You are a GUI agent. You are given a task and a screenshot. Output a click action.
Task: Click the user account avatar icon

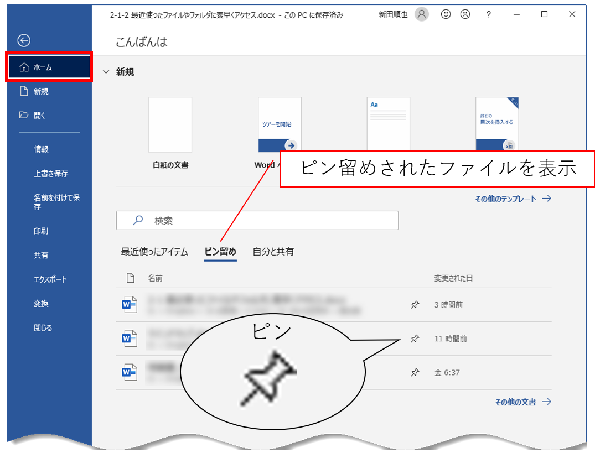tap(422, 15)
